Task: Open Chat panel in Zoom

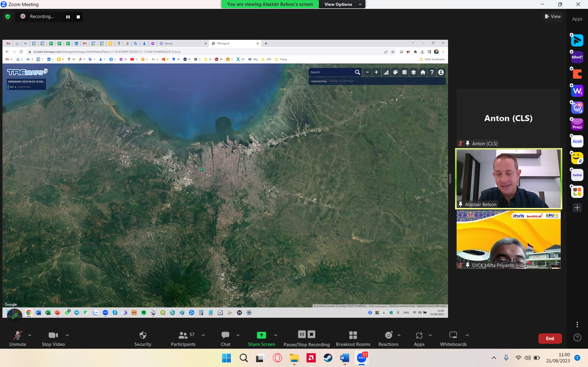Action: pyautogui.click(x=225, y=338)
